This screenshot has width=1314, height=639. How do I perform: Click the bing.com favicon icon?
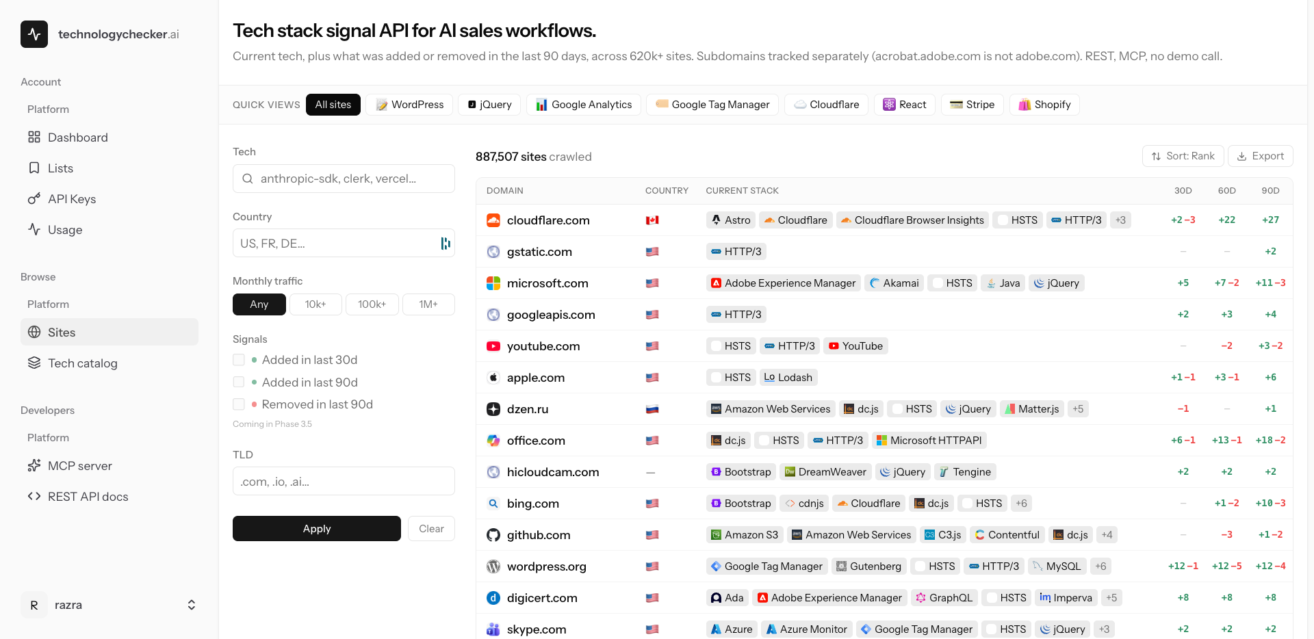pos(493,504)
